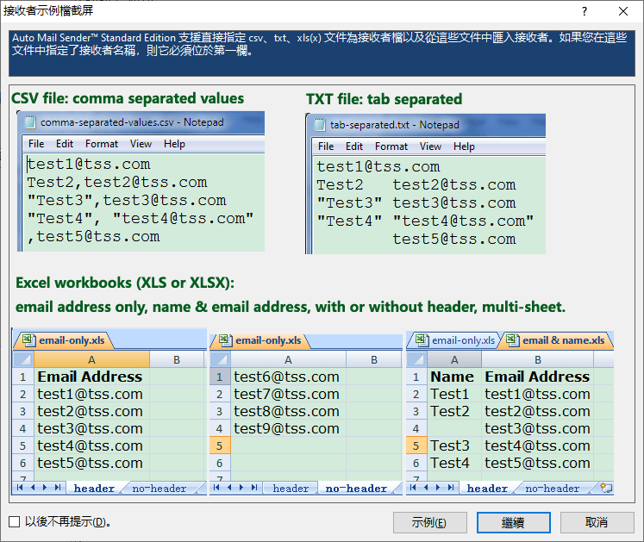Viewport: 644px width, 542px height.
Task: Close the 接收者示例檔截屏 dialog
Action: (x=623, y=11)
